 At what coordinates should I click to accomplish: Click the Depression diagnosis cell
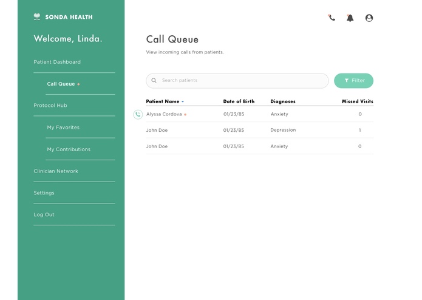283,130
